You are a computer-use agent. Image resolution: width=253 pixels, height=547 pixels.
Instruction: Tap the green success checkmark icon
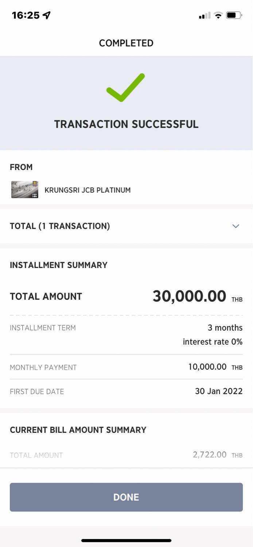tap(126, 88)
